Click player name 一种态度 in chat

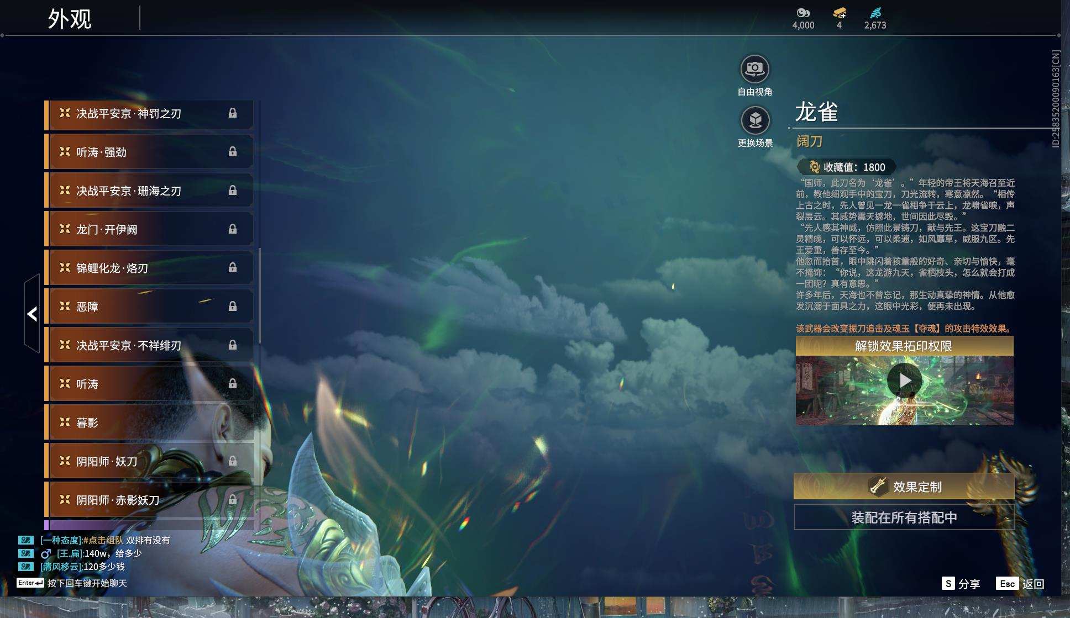[61, 540]
